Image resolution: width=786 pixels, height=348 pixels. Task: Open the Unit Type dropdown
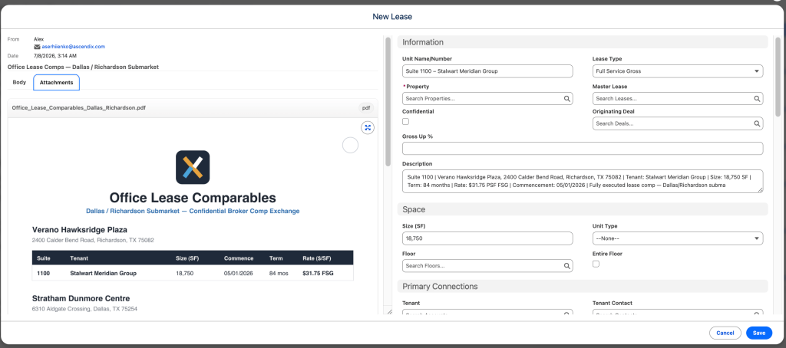tap(678, 238)
